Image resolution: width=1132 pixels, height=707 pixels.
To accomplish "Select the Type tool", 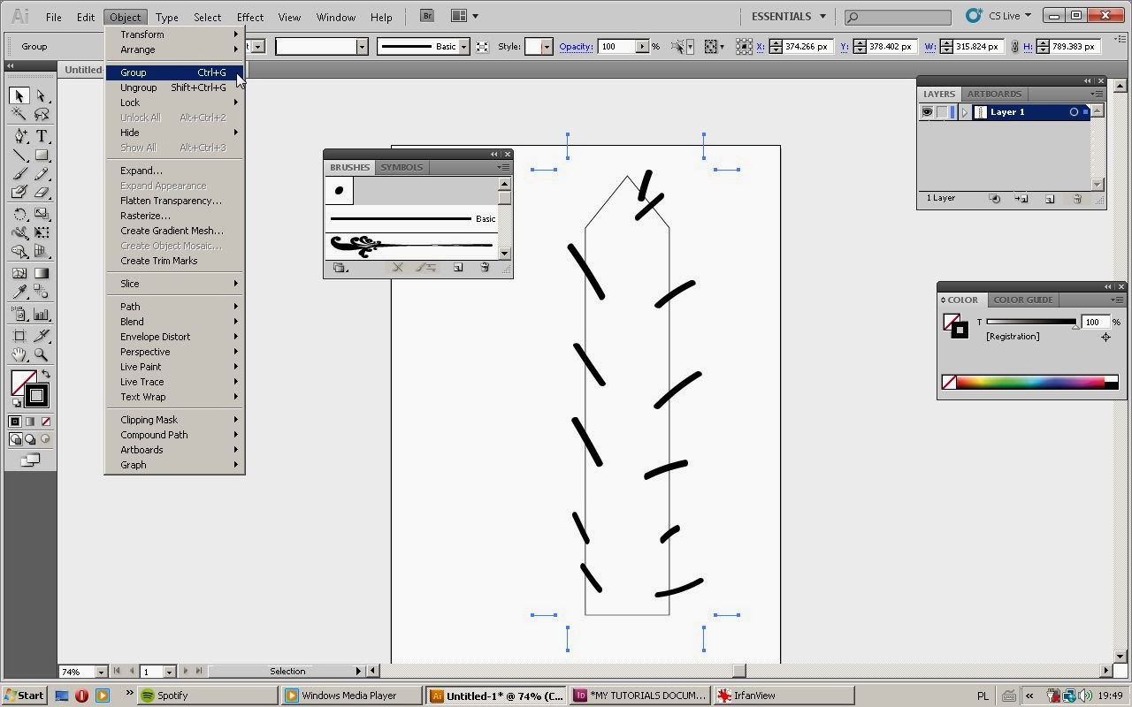I will coord(42,136).
